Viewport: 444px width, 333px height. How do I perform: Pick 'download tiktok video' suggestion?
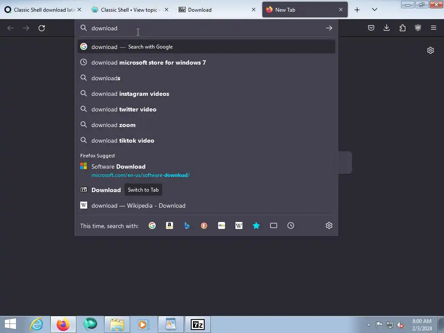[206, 140]
